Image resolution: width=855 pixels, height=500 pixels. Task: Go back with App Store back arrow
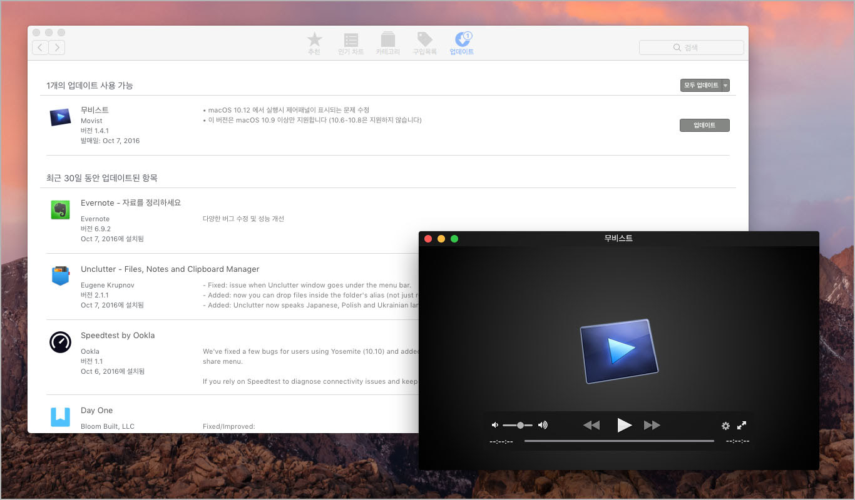(40, 47)
